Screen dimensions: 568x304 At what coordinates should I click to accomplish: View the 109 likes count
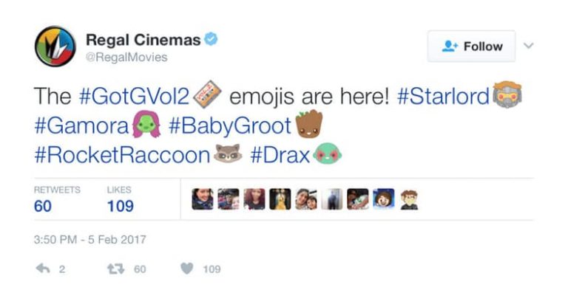coord(121,206)
